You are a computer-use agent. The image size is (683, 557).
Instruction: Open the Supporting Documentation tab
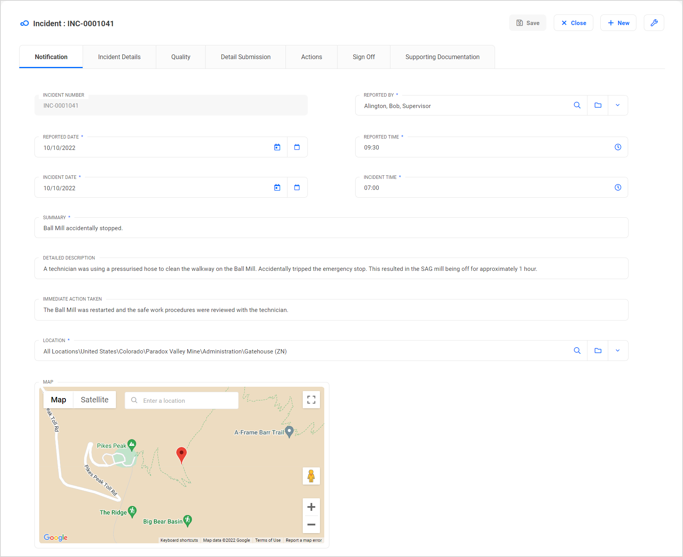coord(442,57)
